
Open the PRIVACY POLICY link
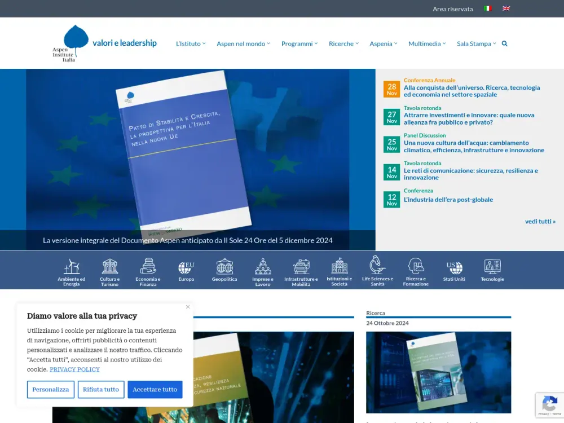74,369
